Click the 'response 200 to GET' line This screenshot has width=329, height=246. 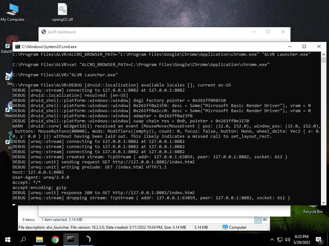(104, 193)
